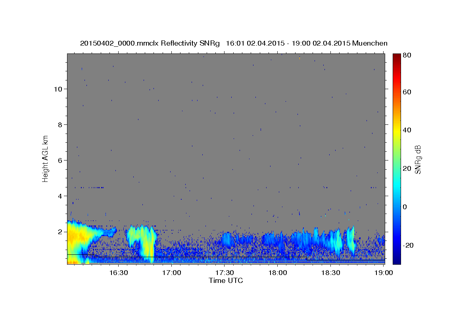Click the colorbar value 80
Image resolution: width=476 pixels, height=317 pixels.
[406, 55]
